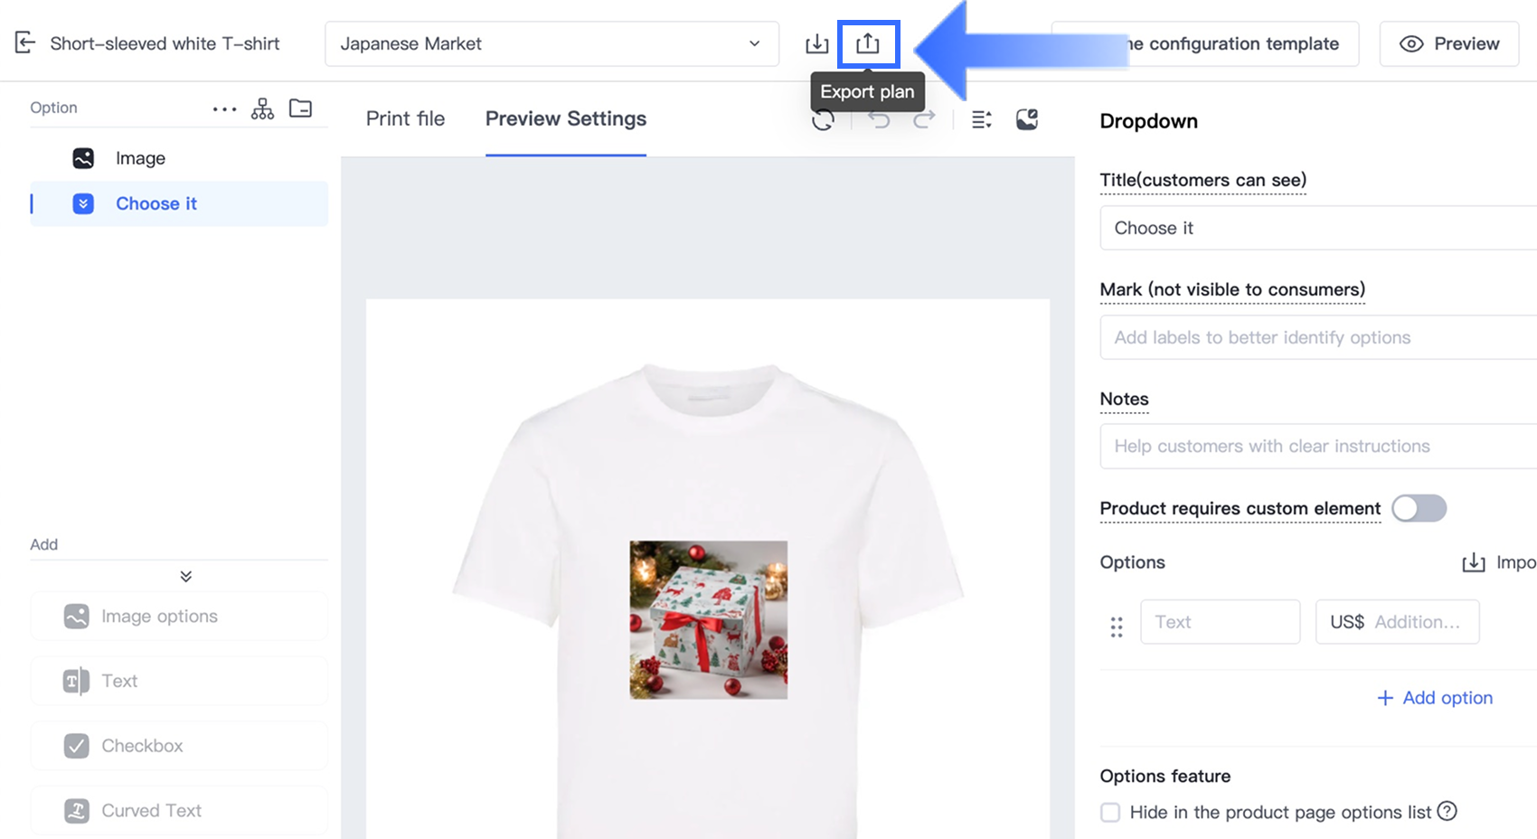Click the Import icon beside Options

click(x=1474, y=562)
